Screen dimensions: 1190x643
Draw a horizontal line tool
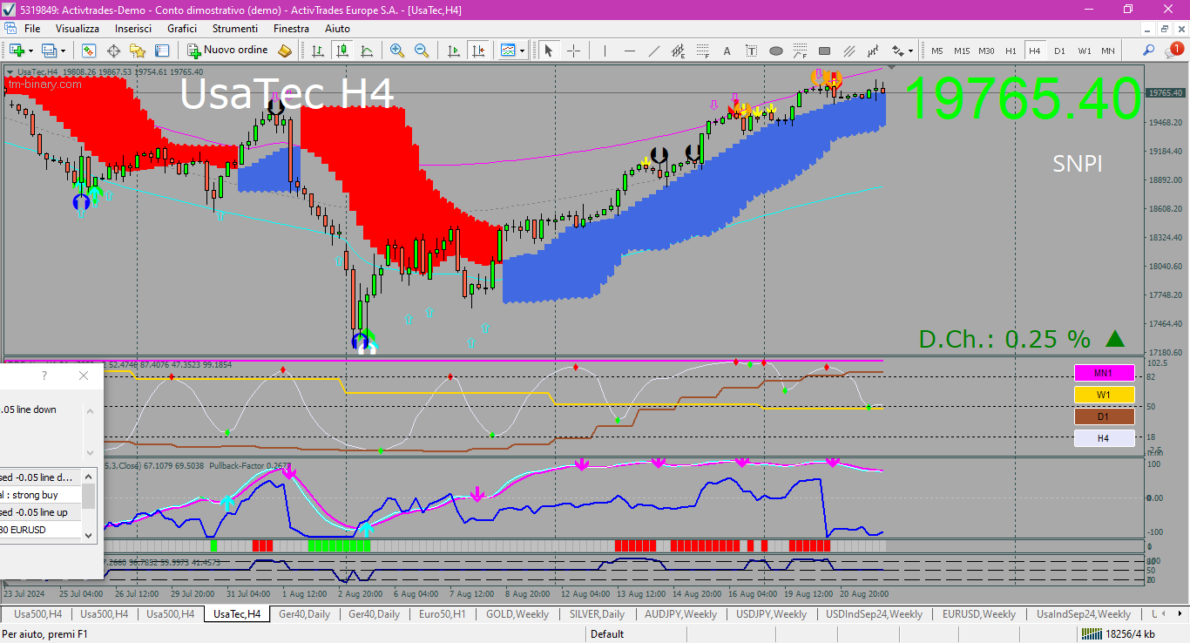630,51
